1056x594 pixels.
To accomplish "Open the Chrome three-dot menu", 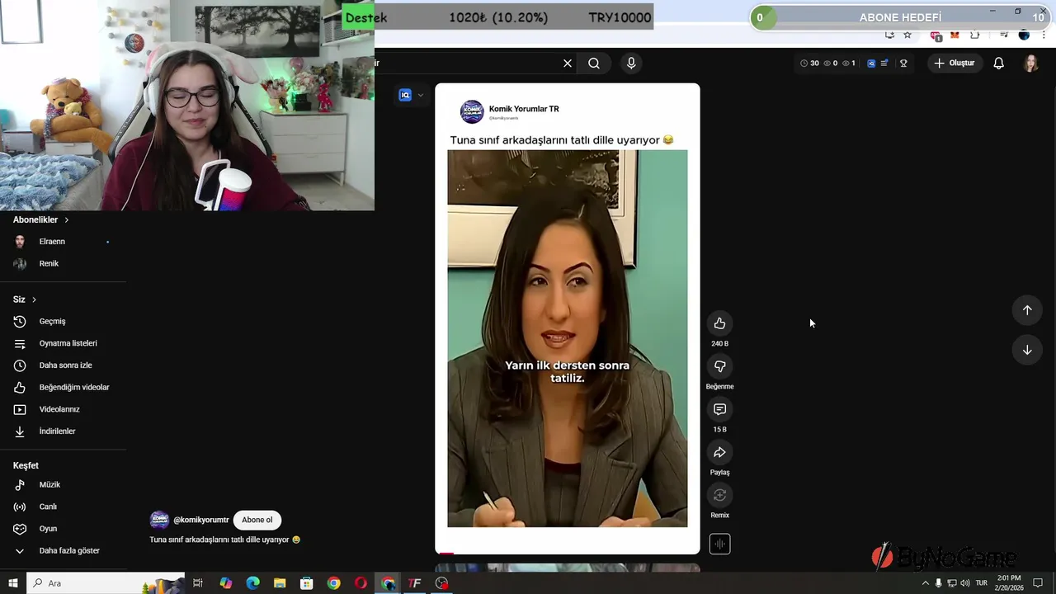I will tap(1043, 35).
